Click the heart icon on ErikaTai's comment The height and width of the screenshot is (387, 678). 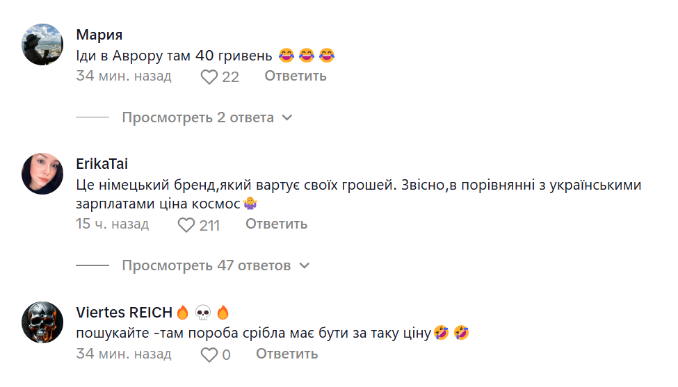point(186,224)
